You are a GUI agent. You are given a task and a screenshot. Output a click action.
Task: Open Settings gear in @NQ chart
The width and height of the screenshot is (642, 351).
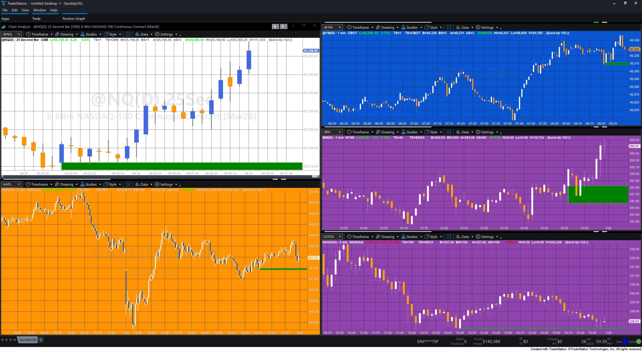(x=157, y=34)
